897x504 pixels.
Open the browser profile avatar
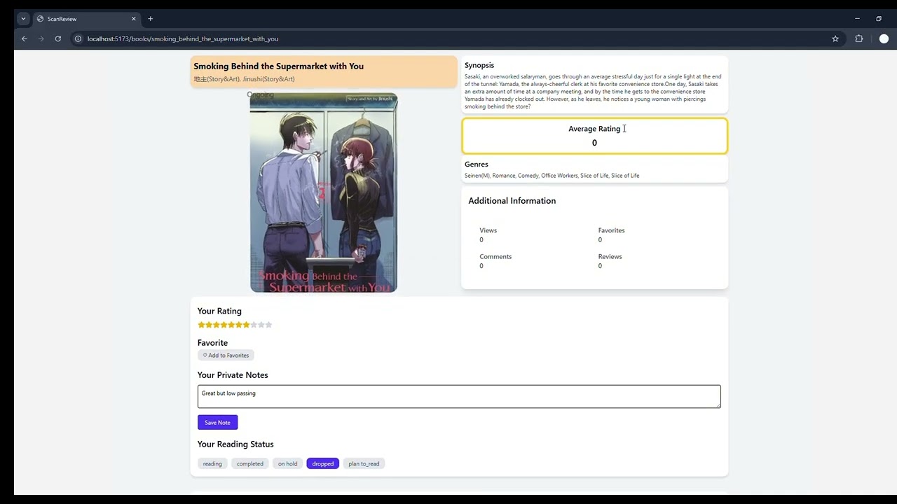pyautogui.click(x=884, y=38)
